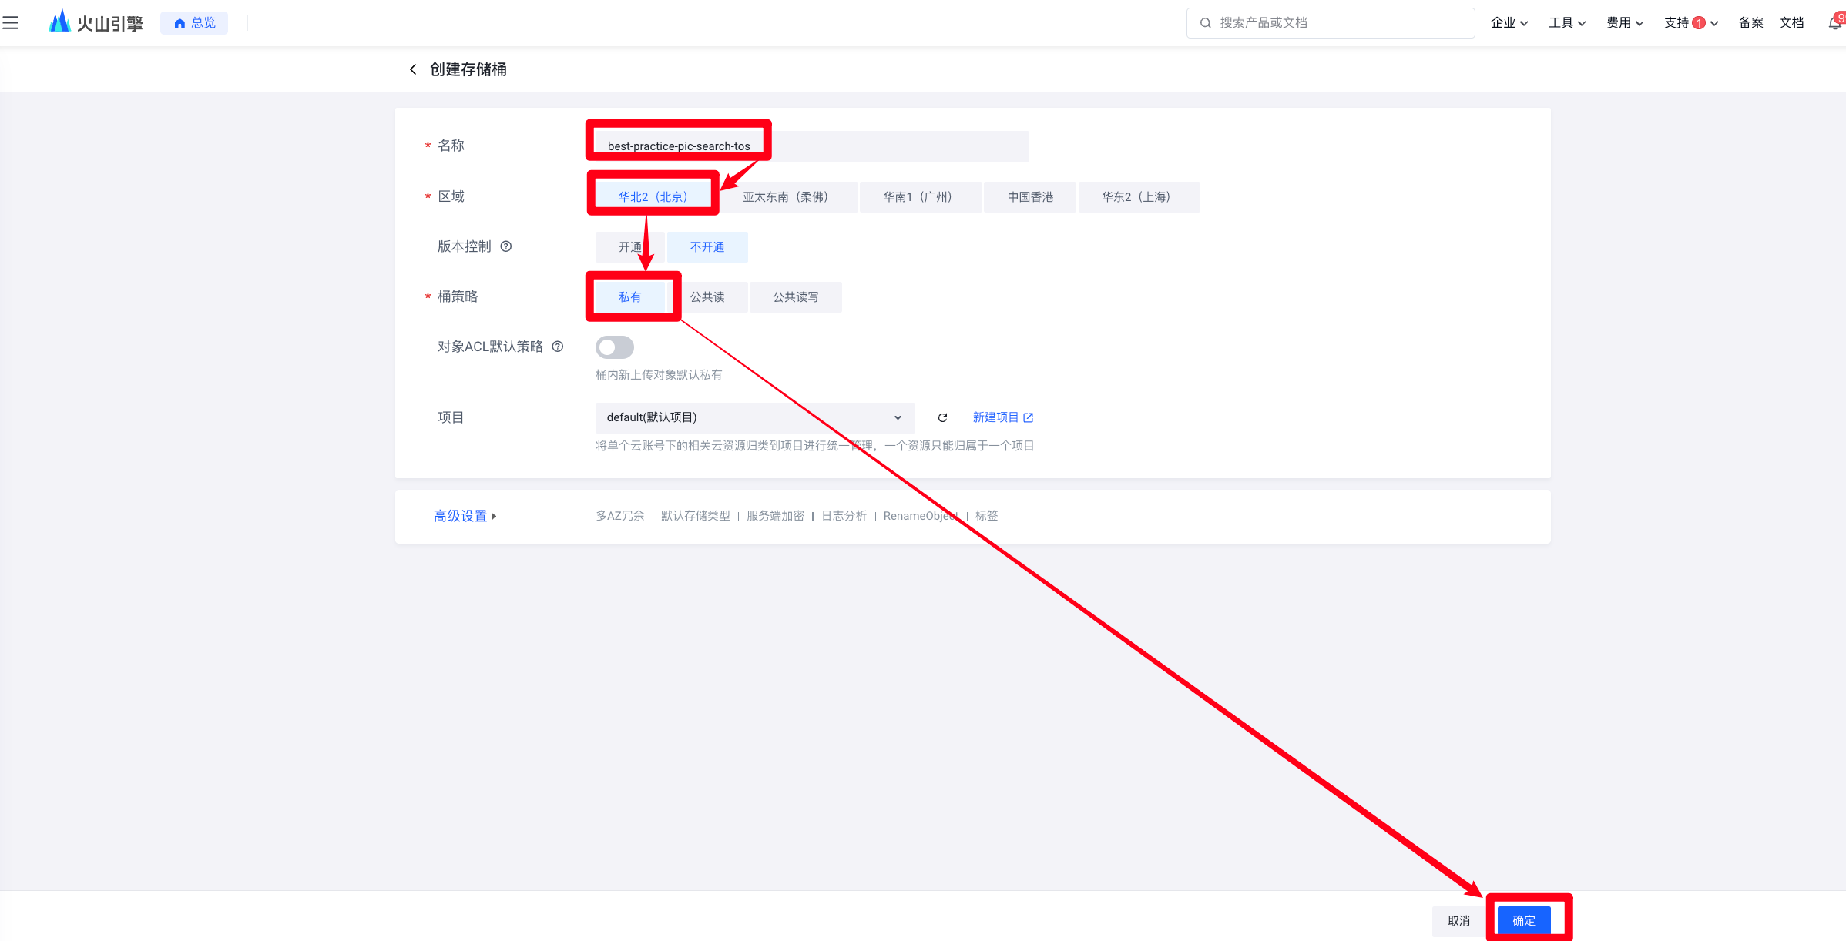
Task: Go to the 总览 overview tab
Action: click(194, 23)
